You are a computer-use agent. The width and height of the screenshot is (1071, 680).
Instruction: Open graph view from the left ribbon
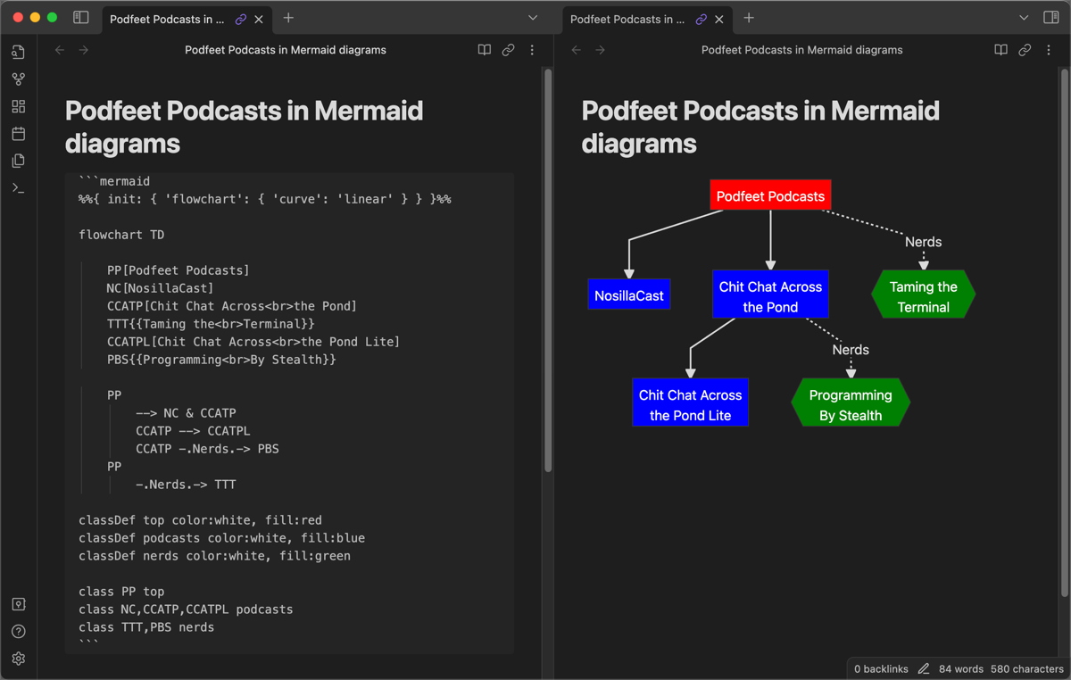(x=19, y=79)
